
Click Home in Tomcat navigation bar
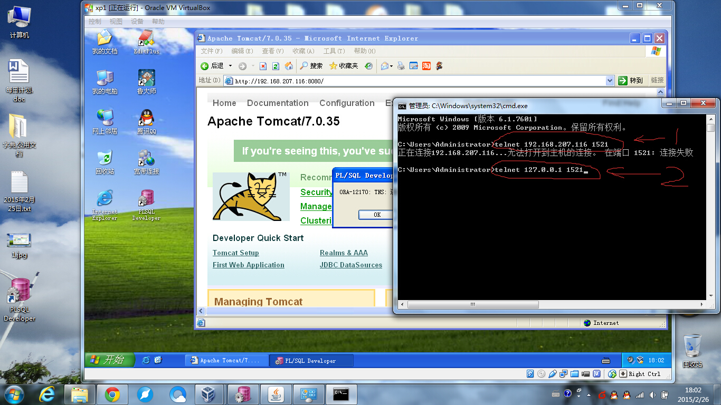tap(224, 103)
